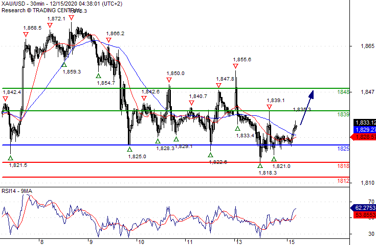Click the blue 1,829.27 moving average tag
376x245 pixels.
coord(365,130)
